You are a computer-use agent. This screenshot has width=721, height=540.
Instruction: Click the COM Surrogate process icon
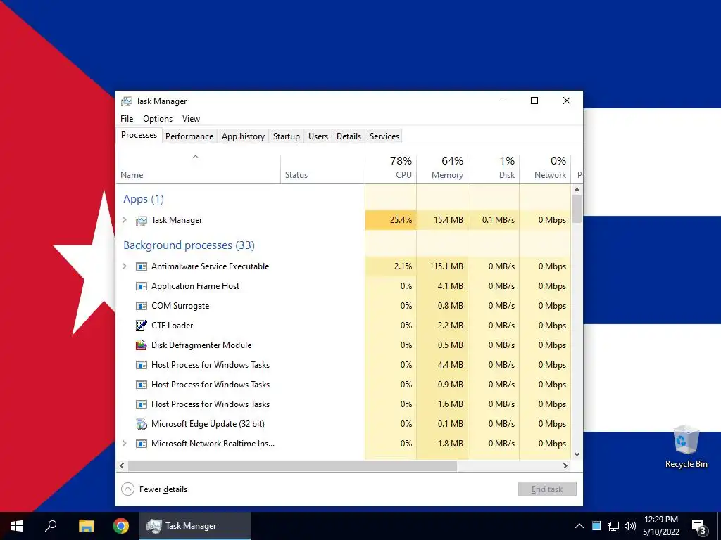(141, 307)
